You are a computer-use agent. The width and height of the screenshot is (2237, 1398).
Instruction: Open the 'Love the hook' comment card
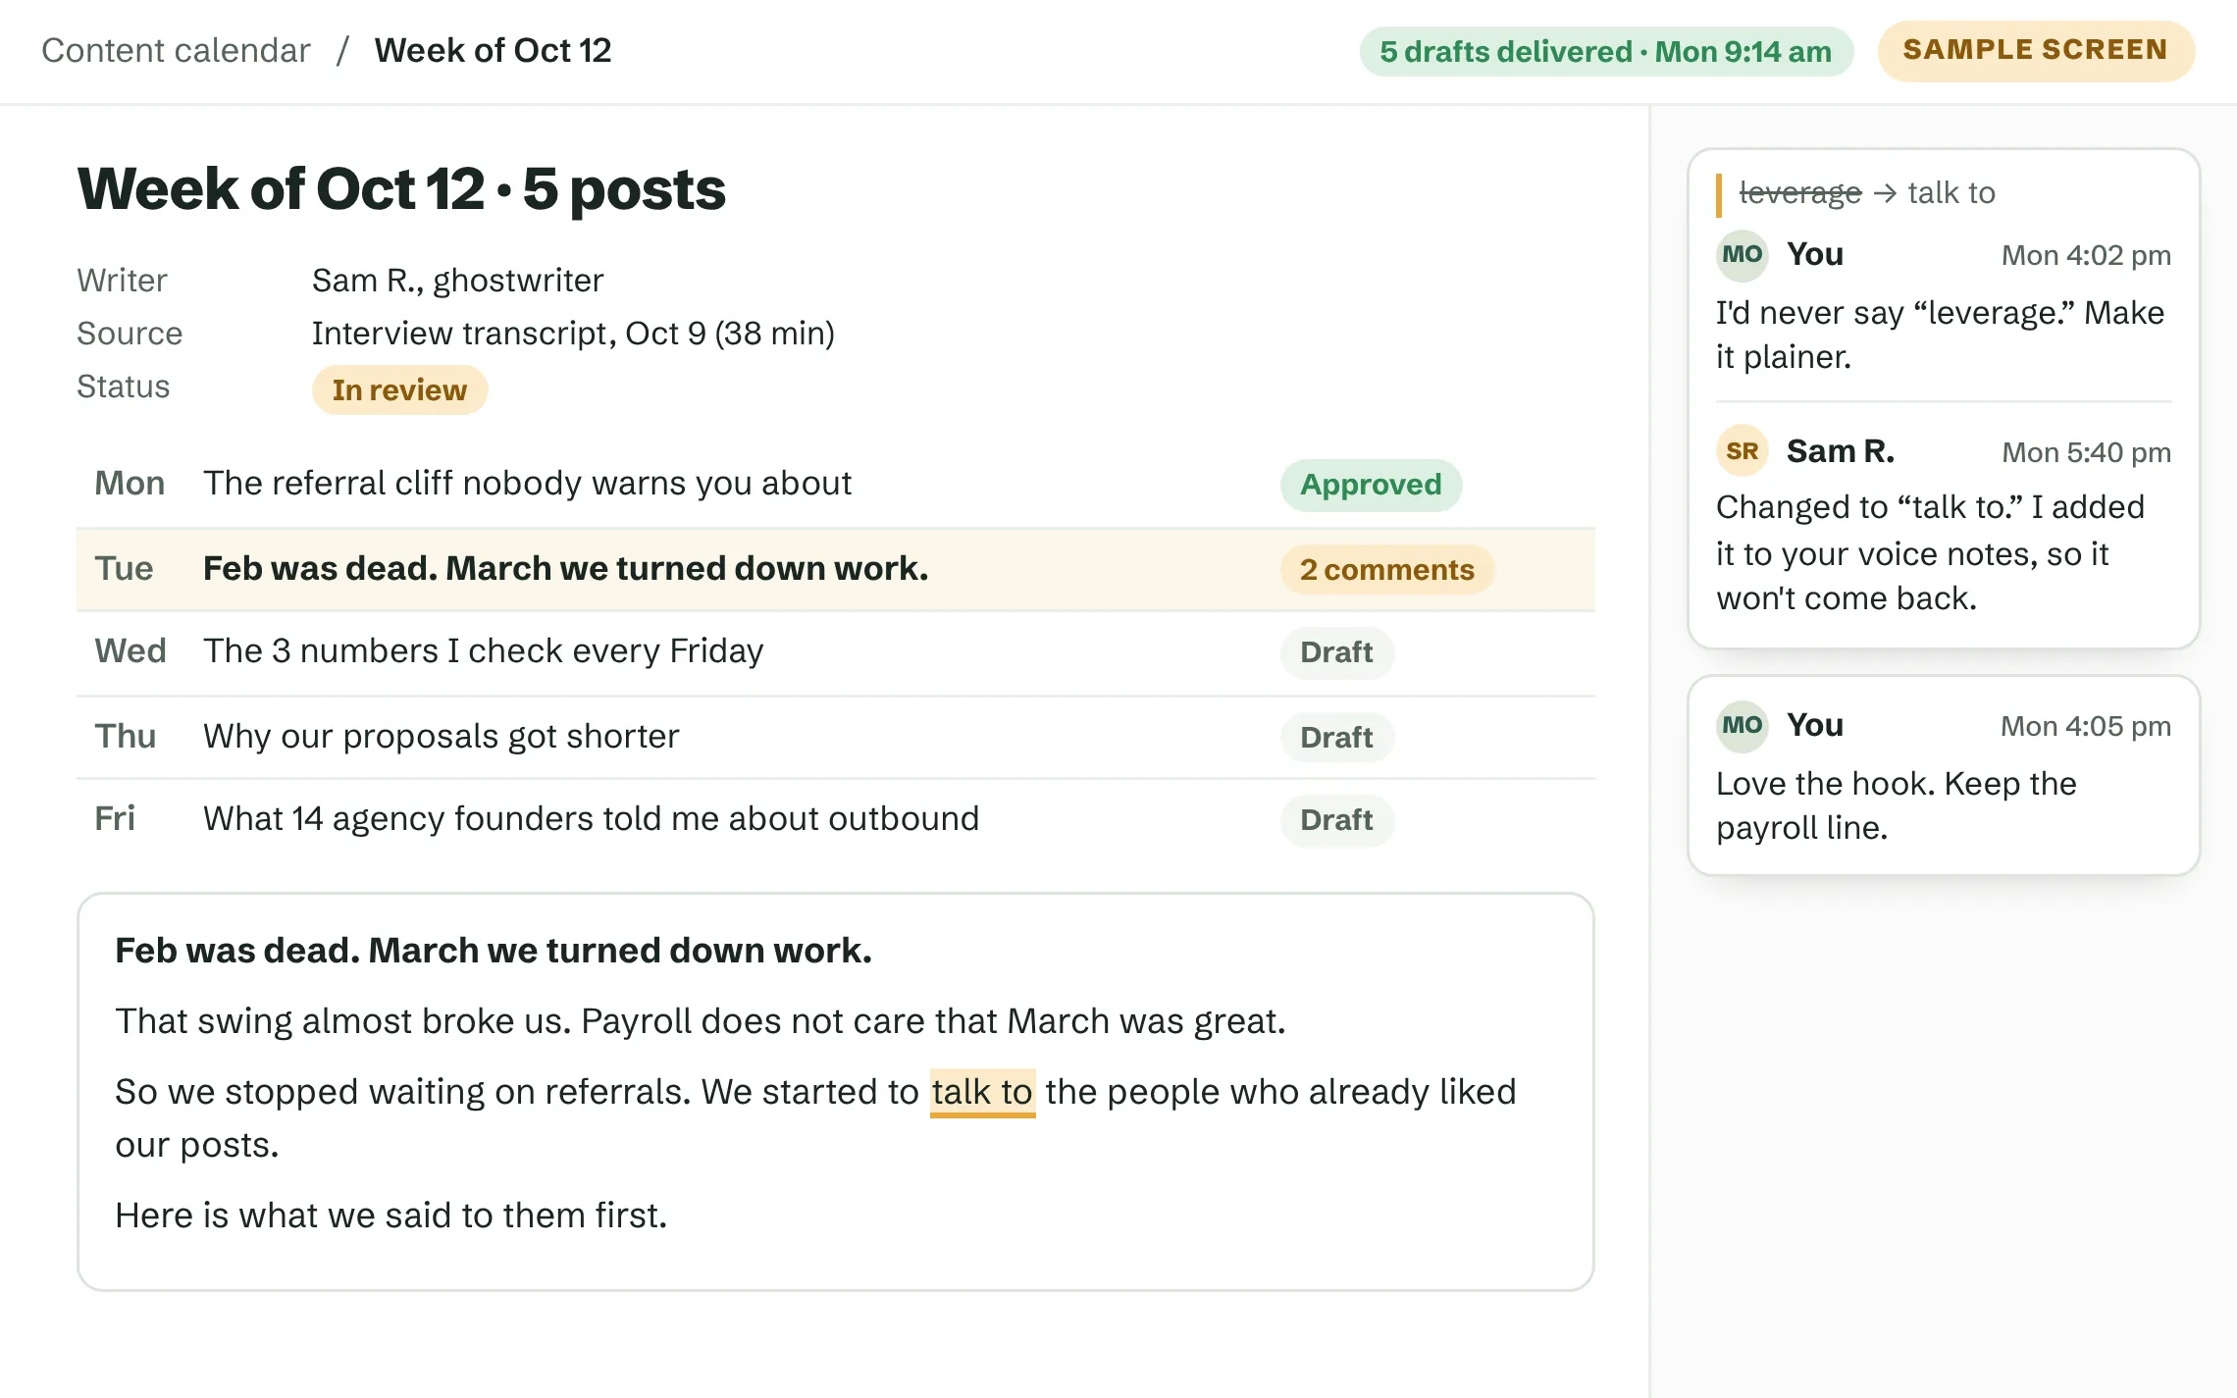(x=1944, y=775)
